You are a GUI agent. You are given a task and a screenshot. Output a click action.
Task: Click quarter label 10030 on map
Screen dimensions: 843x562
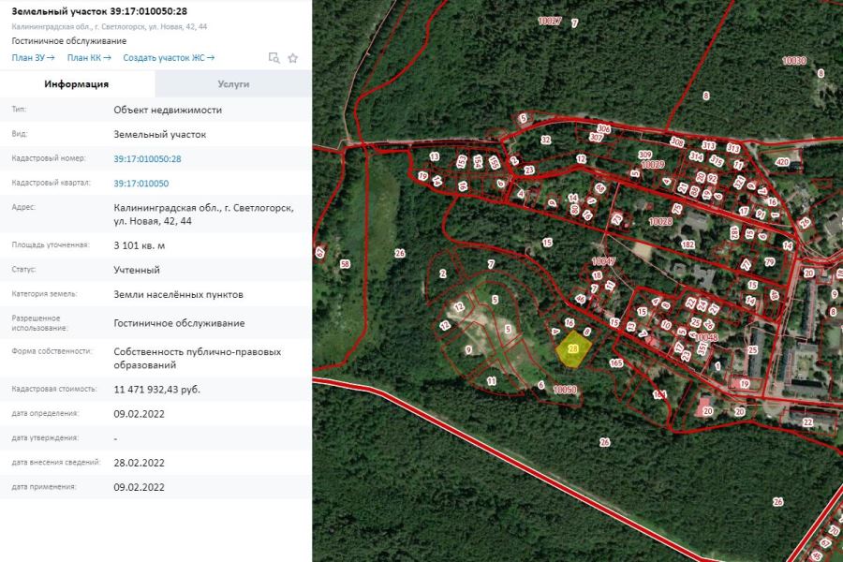pos(793,60)
